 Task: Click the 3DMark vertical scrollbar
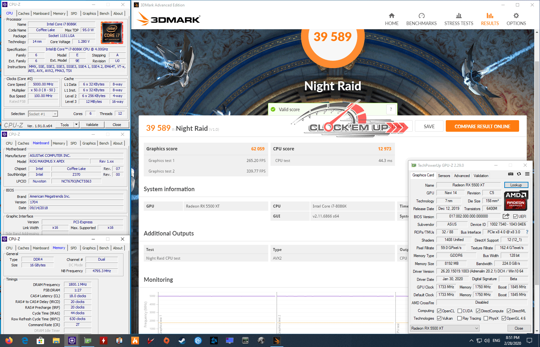pyautogui.click(x=536, y=161)
